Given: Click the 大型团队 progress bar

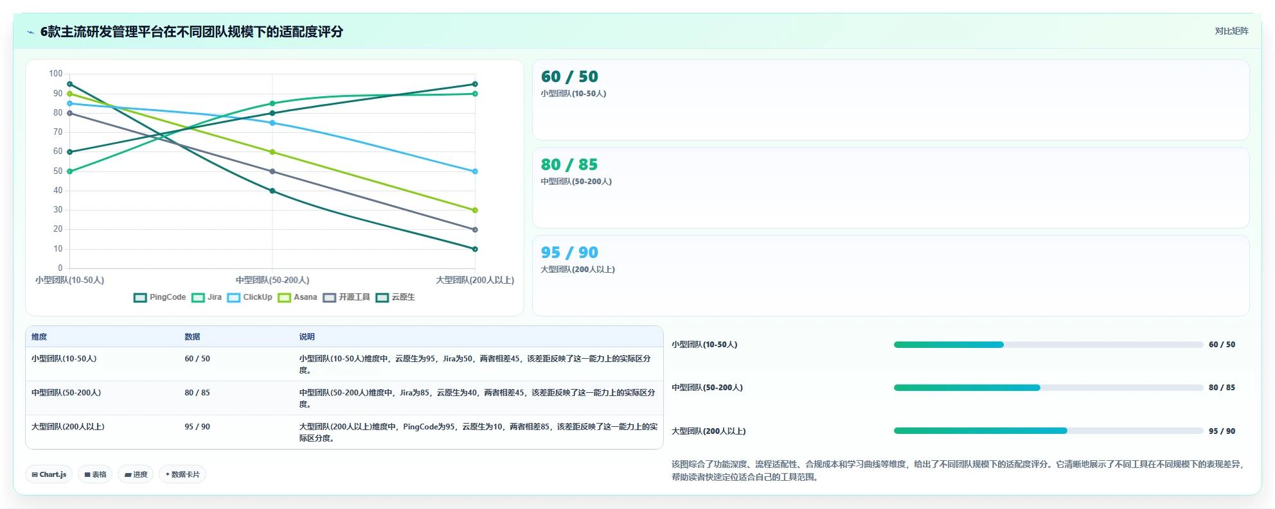Looking at the screenshot, I should [x=1048, y=431].
